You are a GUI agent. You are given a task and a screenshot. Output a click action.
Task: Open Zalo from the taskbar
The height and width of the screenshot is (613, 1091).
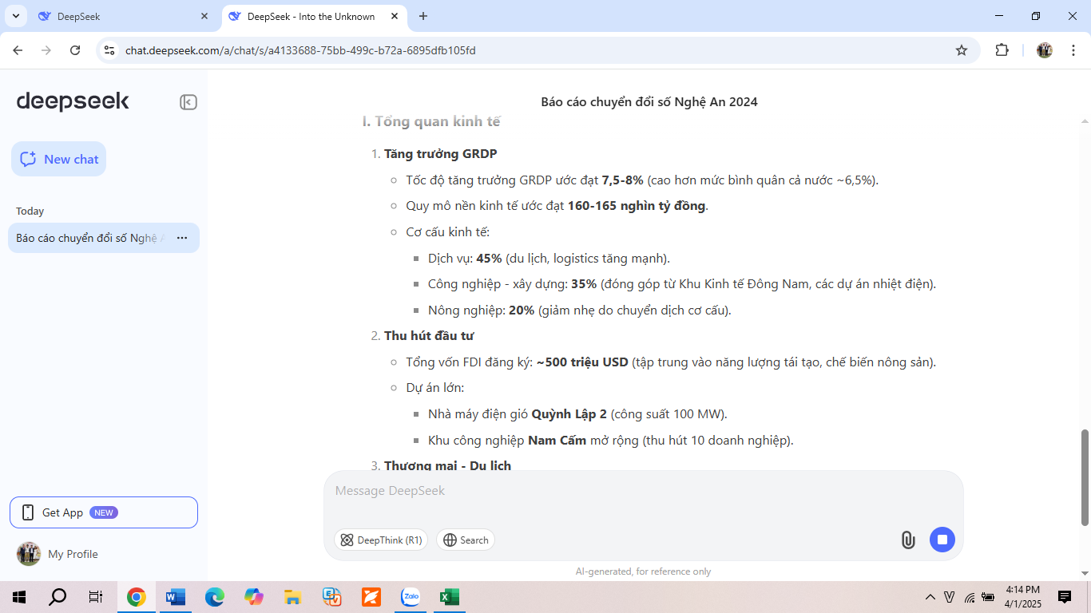(x=411, y=597)
